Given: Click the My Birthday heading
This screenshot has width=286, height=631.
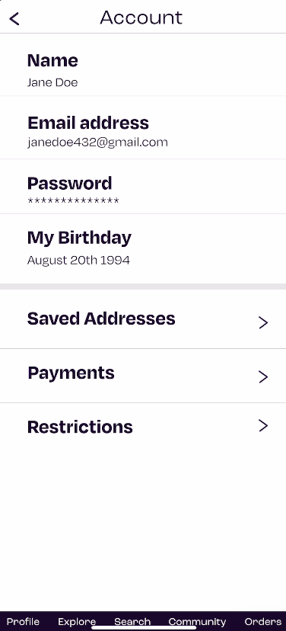Looking at the screenshot, I should click(80, 239).
